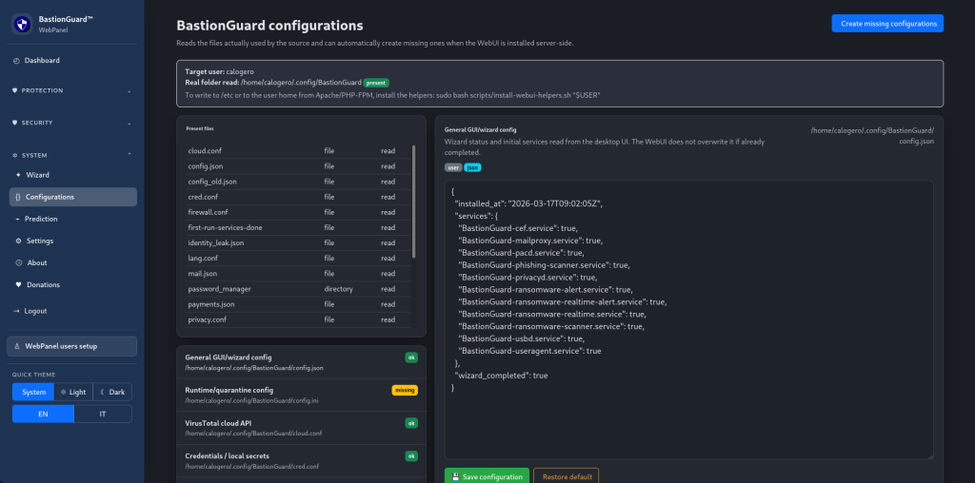Click the yellow missing badge

point(405,391)
